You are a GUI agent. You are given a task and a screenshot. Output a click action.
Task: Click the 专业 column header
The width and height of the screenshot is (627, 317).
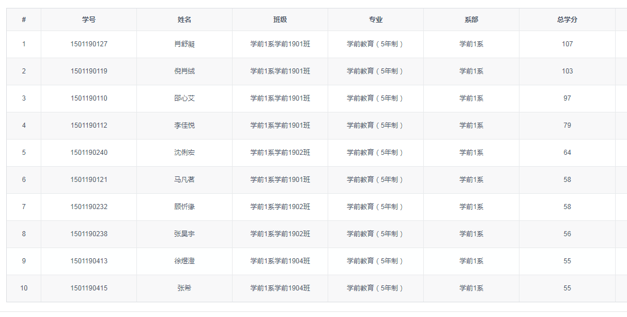pos(376,20)
